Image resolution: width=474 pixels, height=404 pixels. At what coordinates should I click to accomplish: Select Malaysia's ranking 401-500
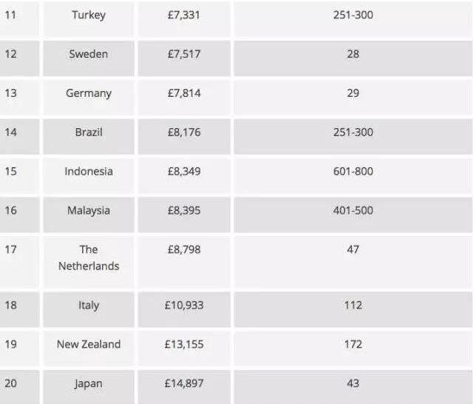(353, 210)
